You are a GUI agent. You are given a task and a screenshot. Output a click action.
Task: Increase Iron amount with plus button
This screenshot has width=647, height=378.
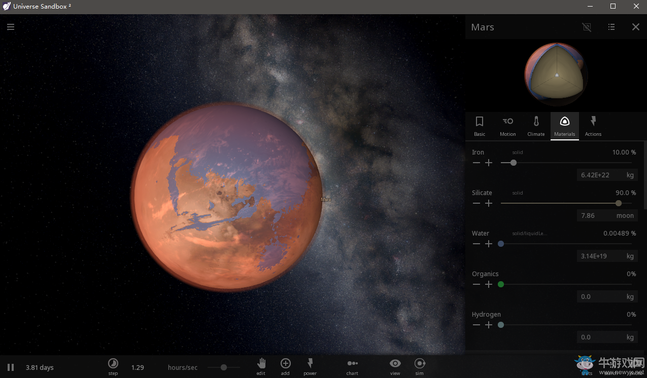tap(489, 163)
